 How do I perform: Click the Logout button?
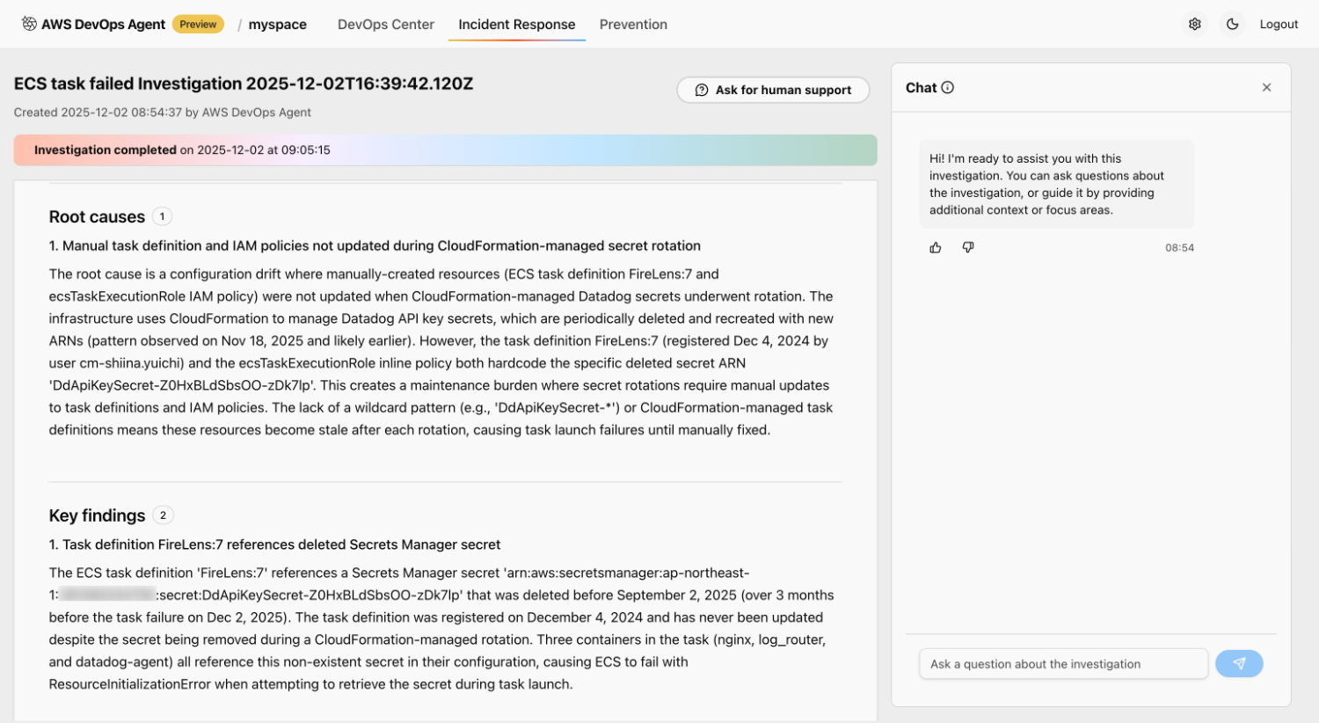1279,25
